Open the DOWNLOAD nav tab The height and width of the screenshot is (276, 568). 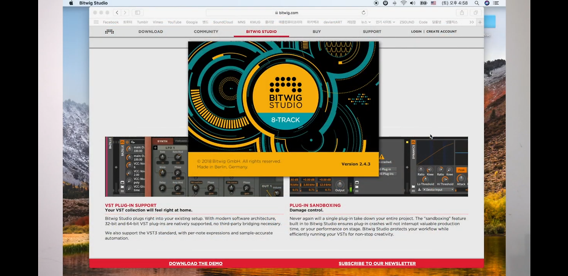pos(150,32)
